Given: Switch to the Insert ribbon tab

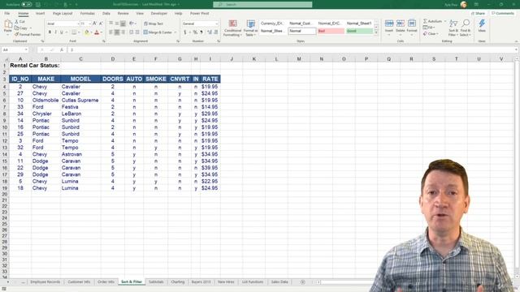Looking at the screenshot, I should click(x=40, y=14).
